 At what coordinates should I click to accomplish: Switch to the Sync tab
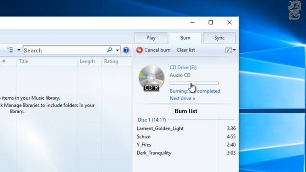219,38
